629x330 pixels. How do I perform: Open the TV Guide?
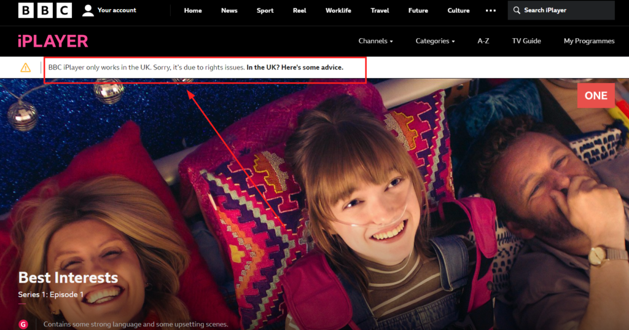[526, 41]
